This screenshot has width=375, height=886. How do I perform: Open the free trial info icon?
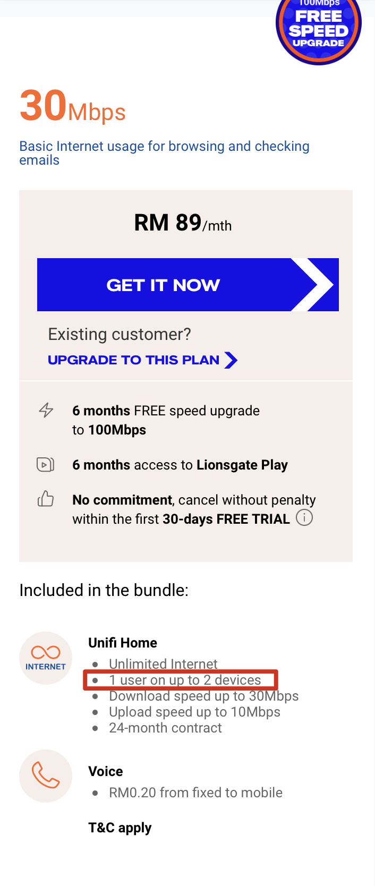(x=304, y=517)
